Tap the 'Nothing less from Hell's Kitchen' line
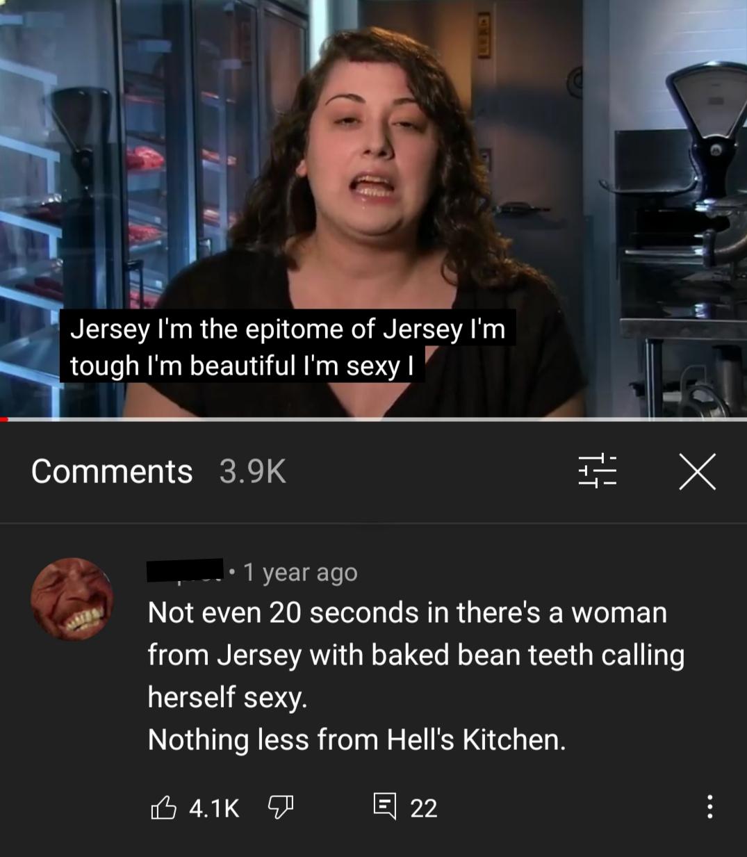This screenshot has width=747, height=857. [x=356, y=740]
